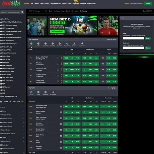Select Tennis icon in Highlights section
The width and height of the screenshot is (154, 154).
[38, 93]
